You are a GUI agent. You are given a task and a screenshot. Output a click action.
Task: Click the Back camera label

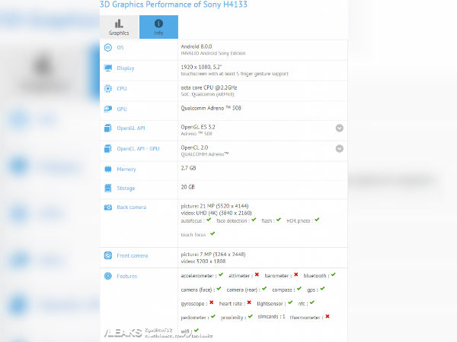coord(132,207)
